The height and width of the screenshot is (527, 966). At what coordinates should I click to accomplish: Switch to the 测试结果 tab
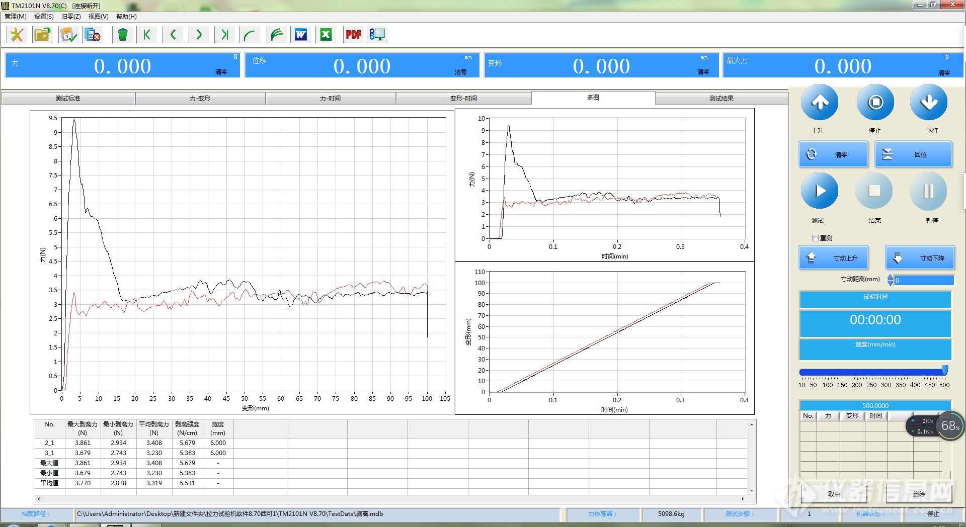[x=721, y=99]
